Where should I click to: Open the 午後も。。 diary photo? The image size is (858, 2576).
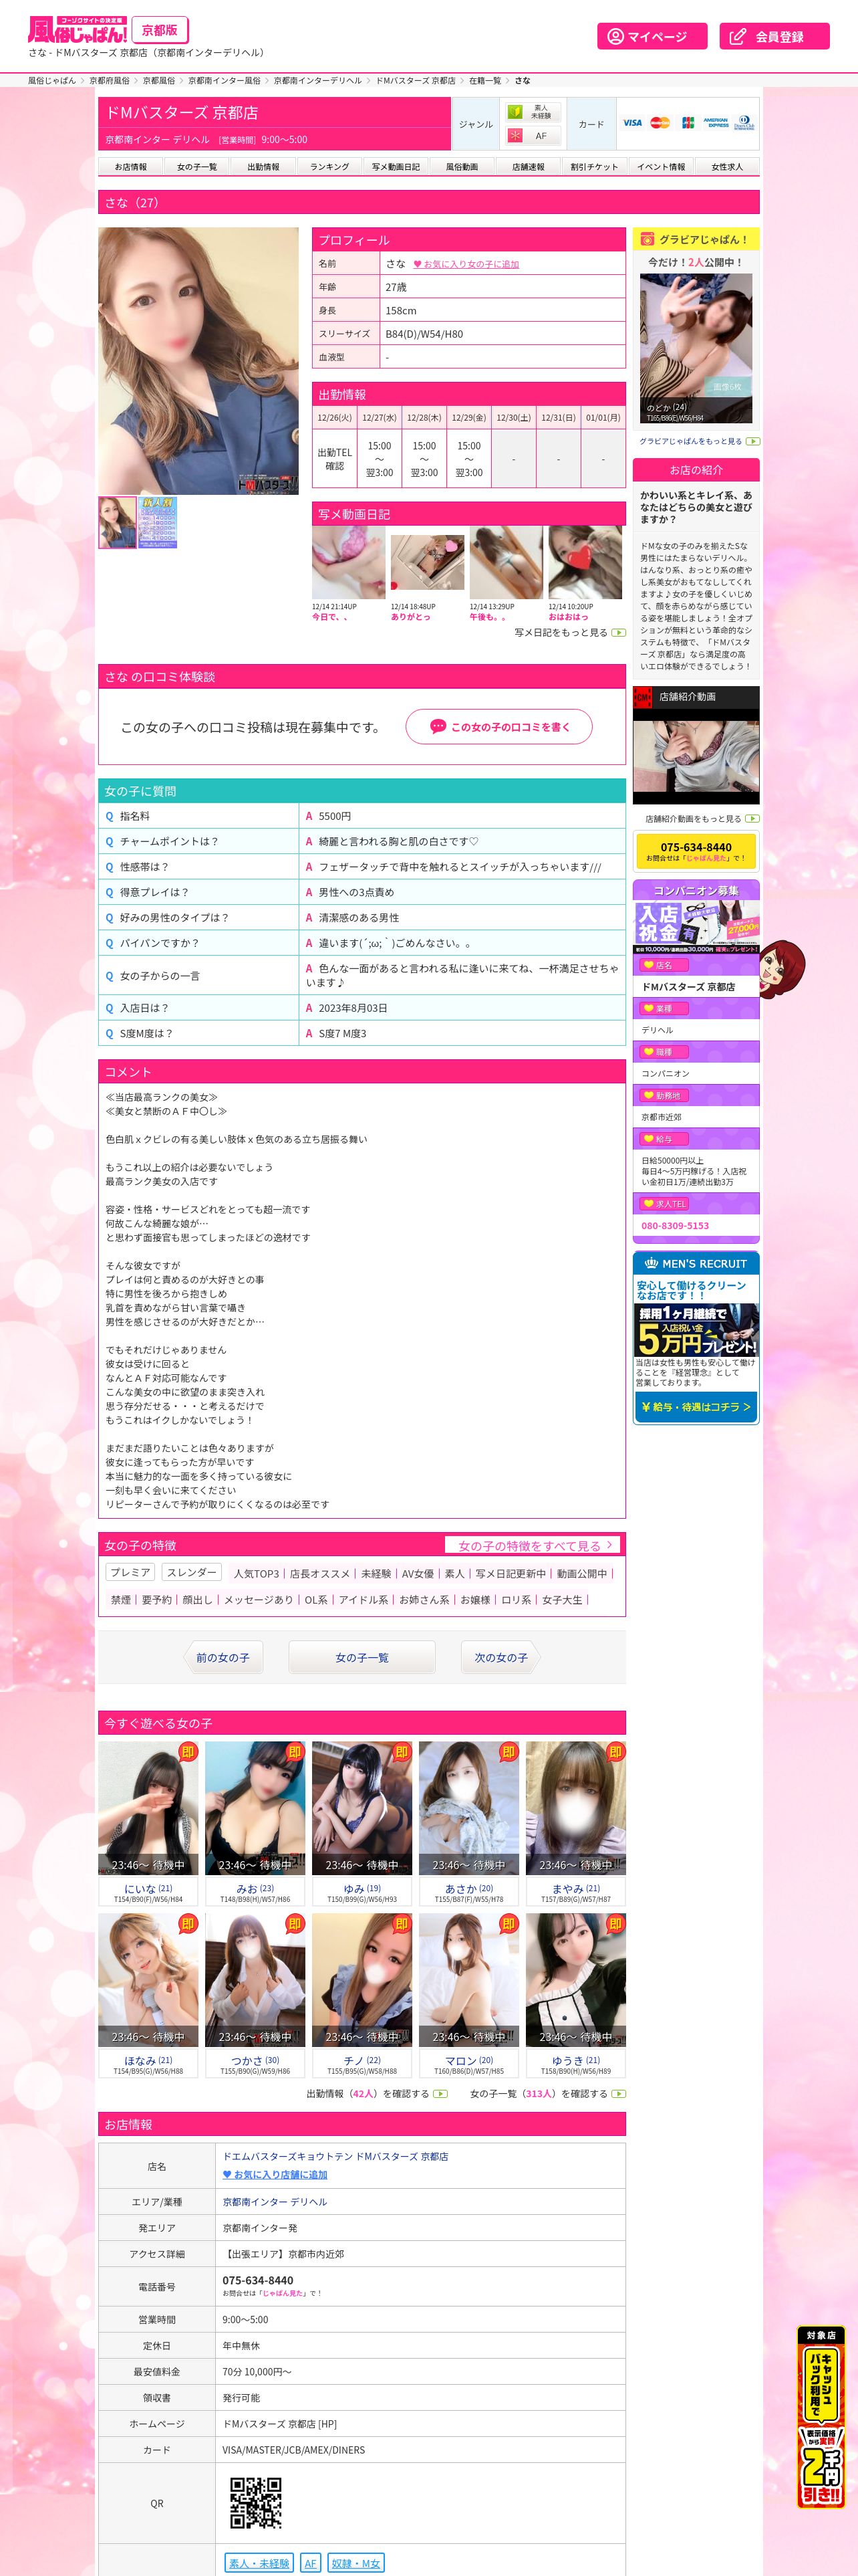507,563
